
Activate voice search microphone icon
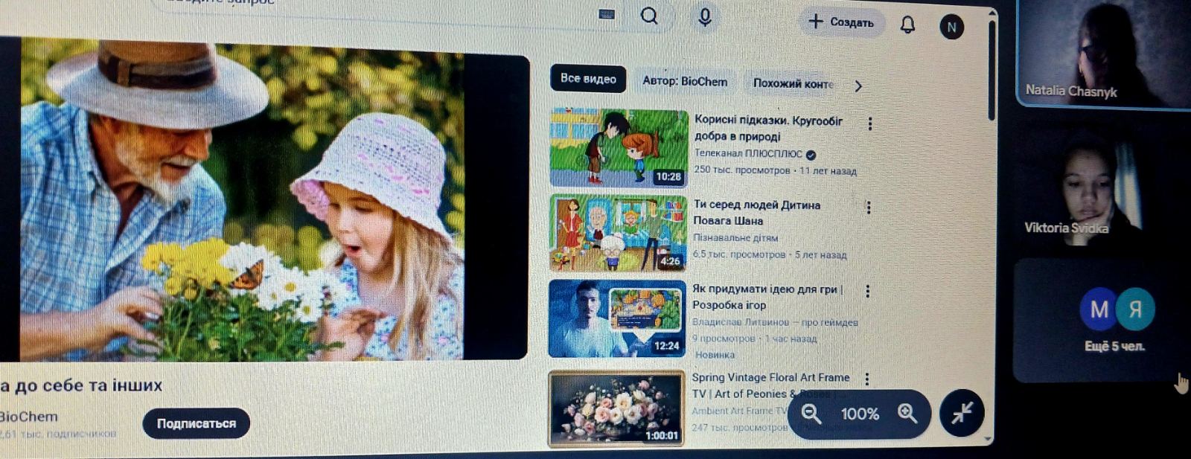705,17
